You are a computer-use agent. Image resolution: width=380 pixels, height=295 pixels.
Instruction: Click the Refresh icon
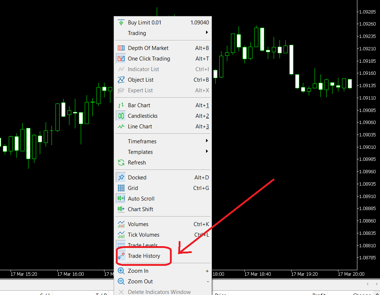click(x=121, y=163)
